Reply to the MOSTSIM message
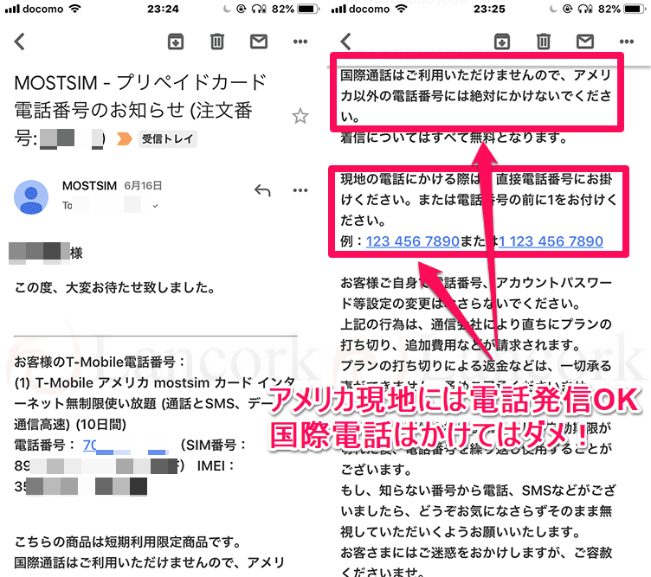The height and width of the screenshot is (577, 651). click(x=262, y=190)
